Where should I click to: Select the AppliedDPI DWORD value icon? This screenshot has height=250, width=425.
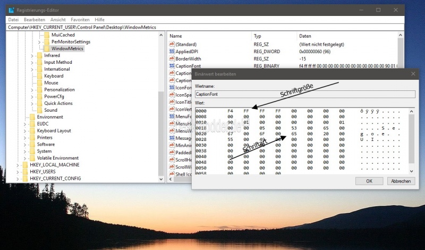pos(172,52)
